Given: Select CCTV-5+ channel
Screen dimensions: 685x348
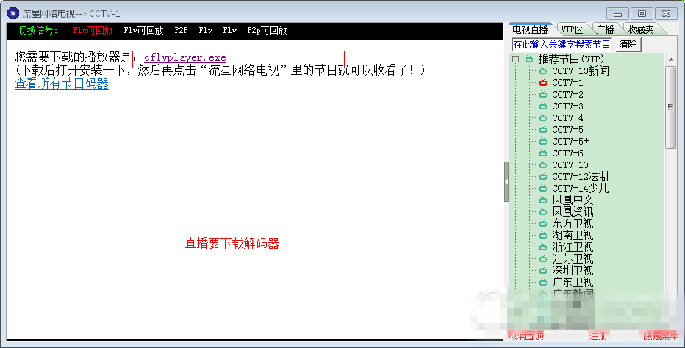Looking at the screenshot, I should click(570, 142).
